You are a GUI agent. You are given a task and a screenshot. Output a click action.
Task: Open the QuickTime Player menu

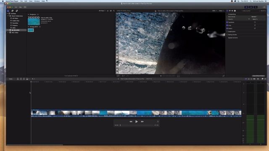tap(12, 1)
